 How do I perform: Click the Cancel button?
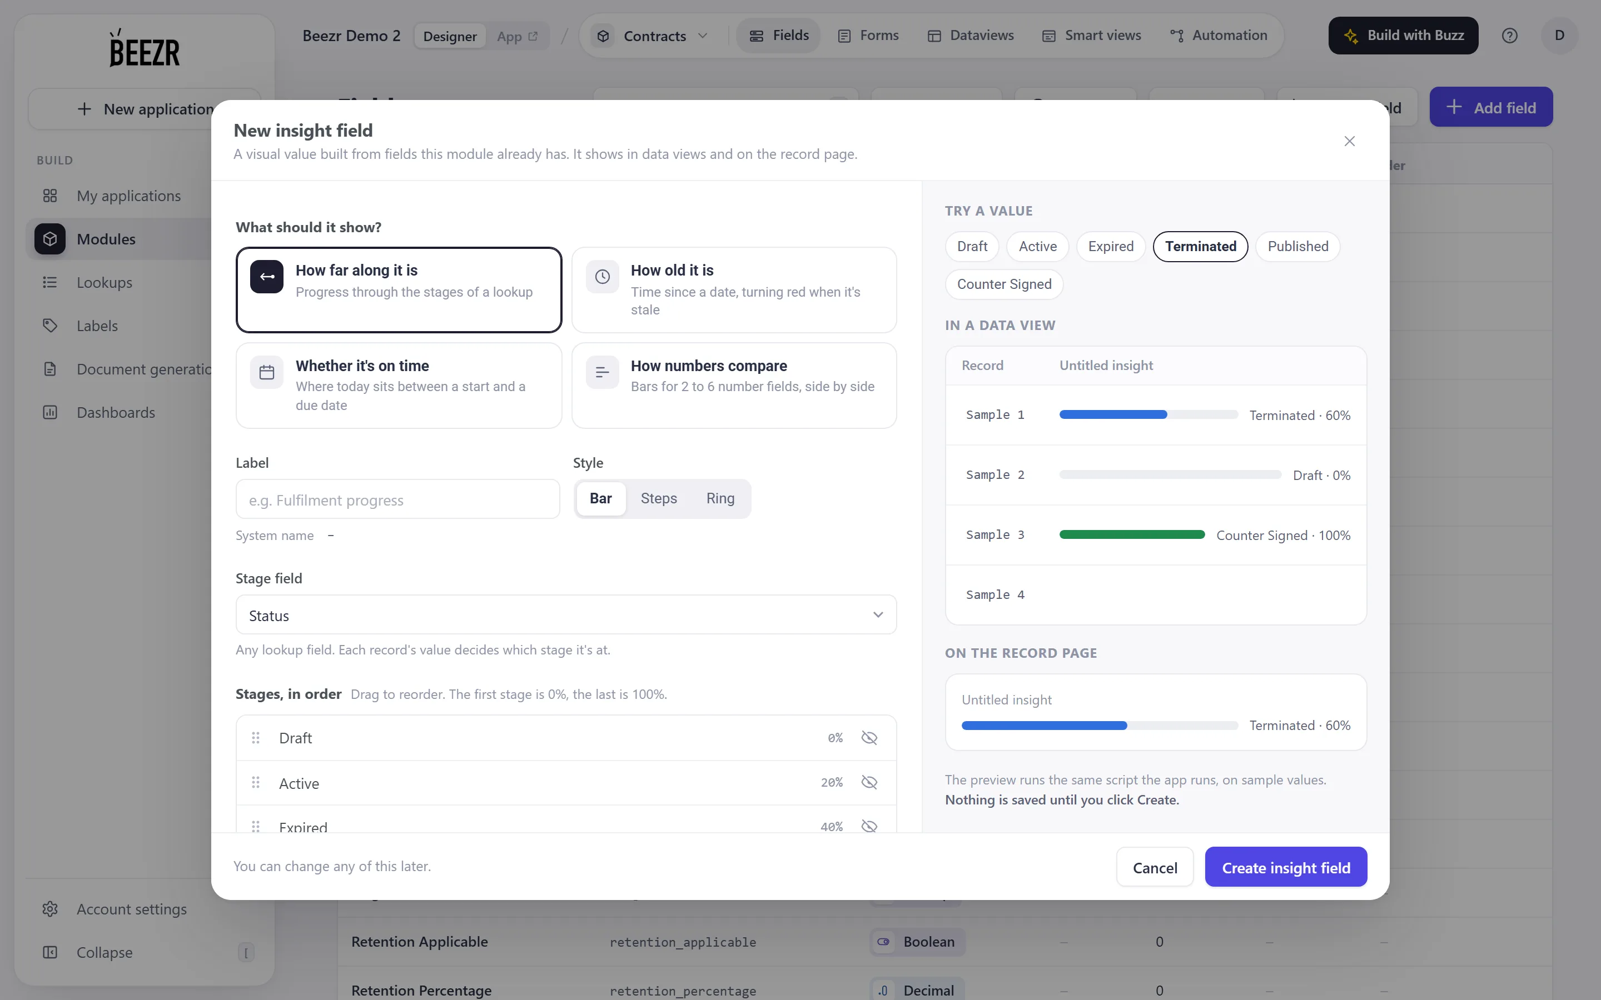(1155, 867)
